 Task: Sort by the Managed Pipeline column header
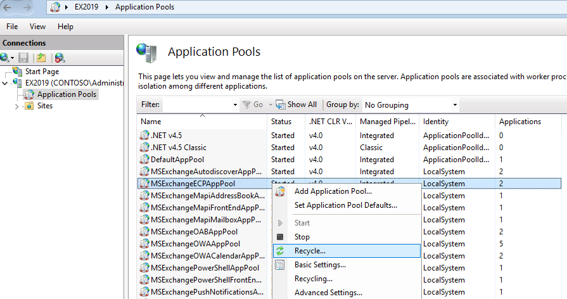(x=387, y=122)
